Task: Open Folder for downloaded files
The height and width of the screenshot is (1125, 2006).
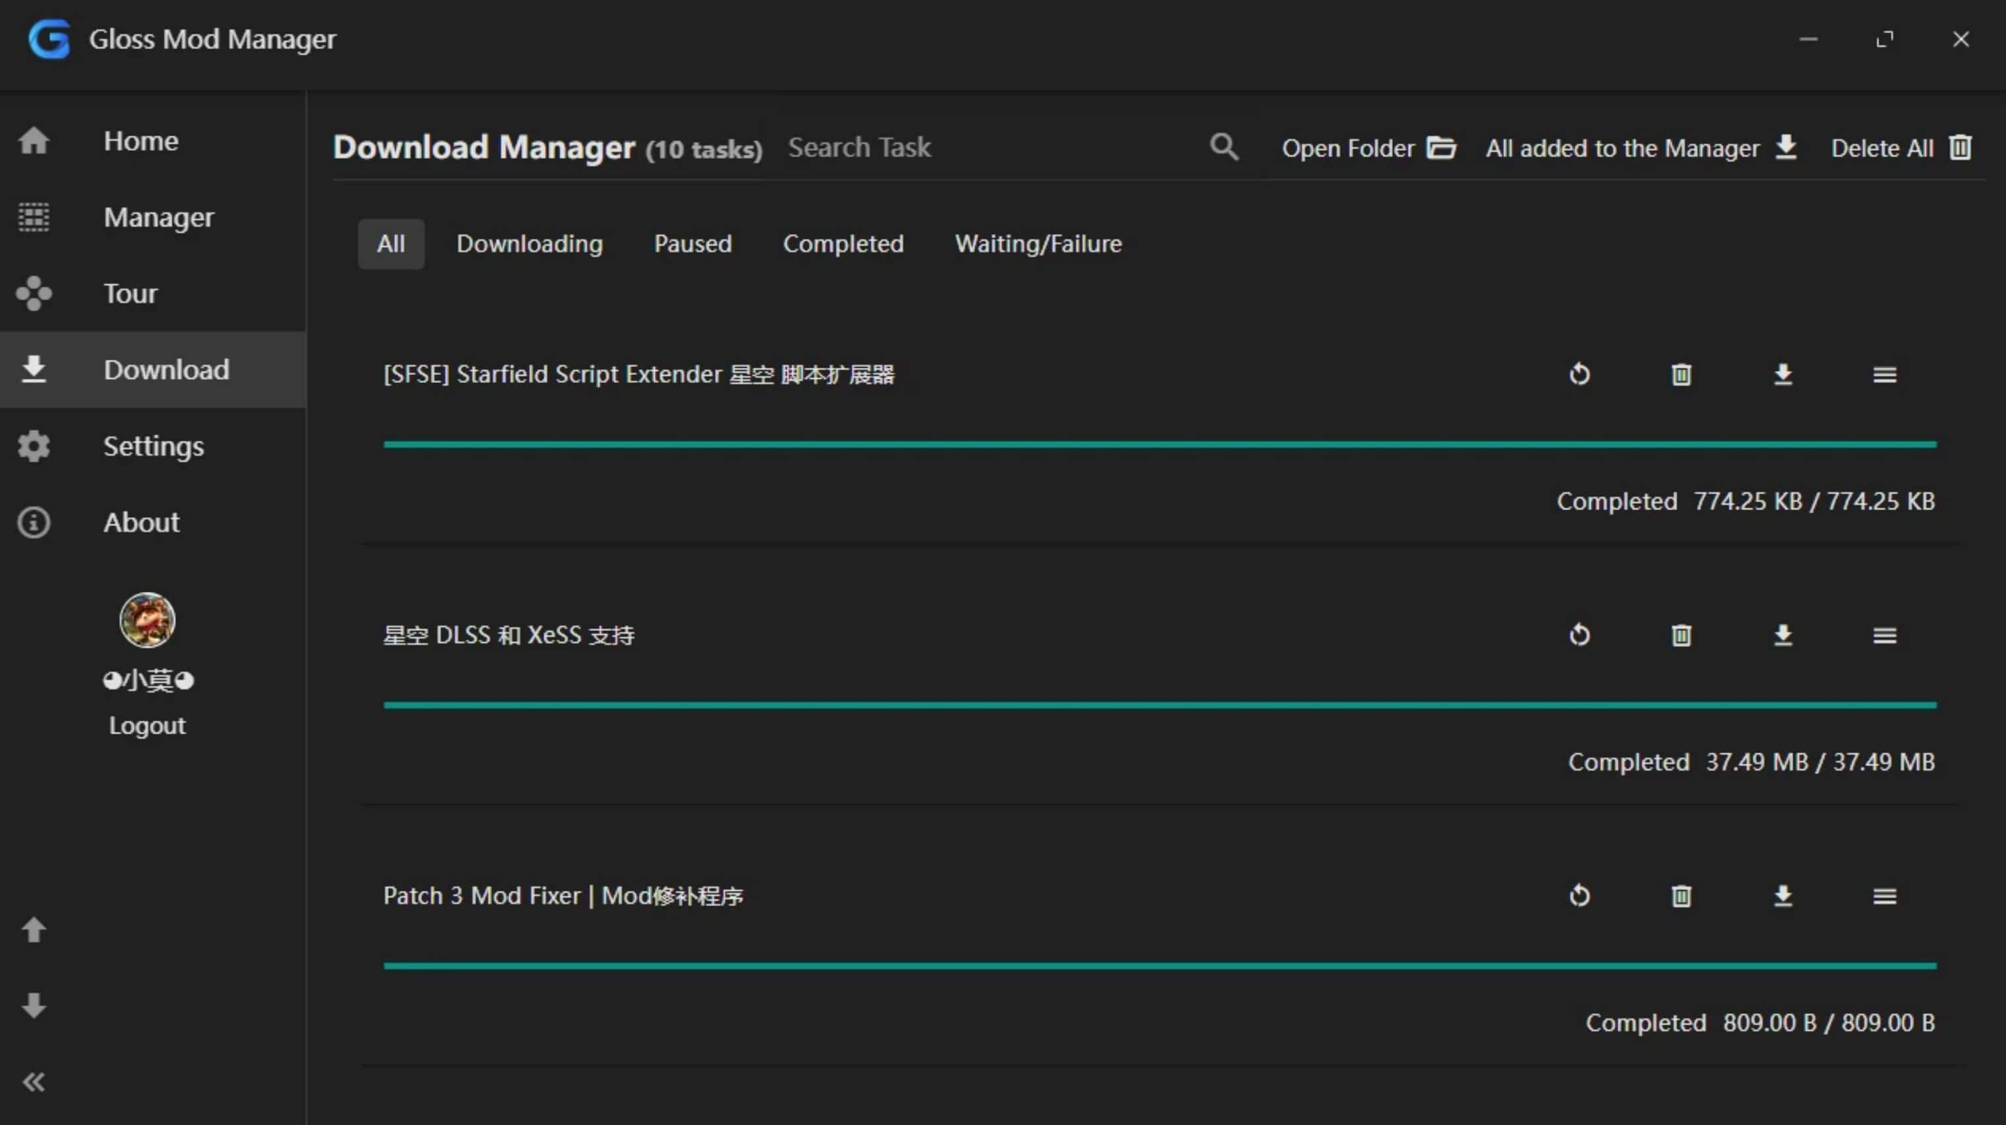Action: 1369,147
